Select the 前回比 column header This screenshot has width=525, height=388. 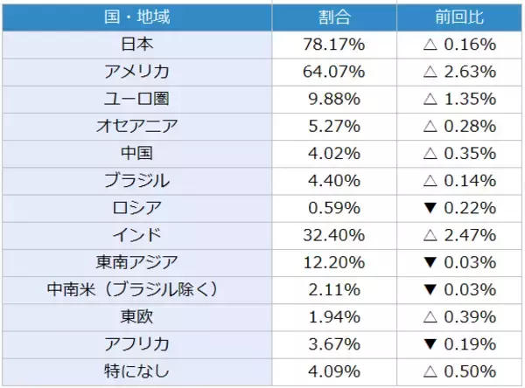458,17
